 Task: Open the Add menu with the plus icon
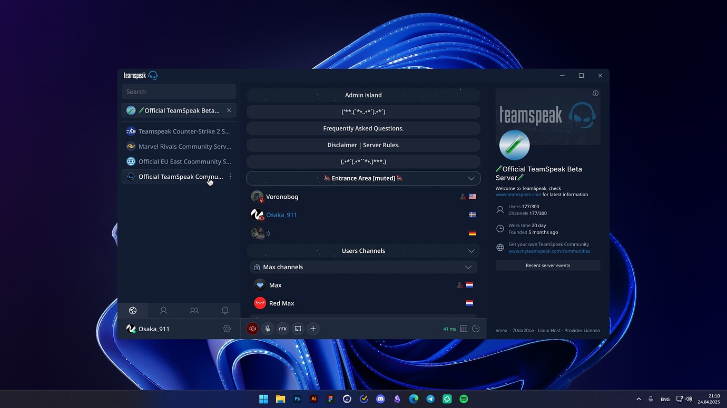313,329
